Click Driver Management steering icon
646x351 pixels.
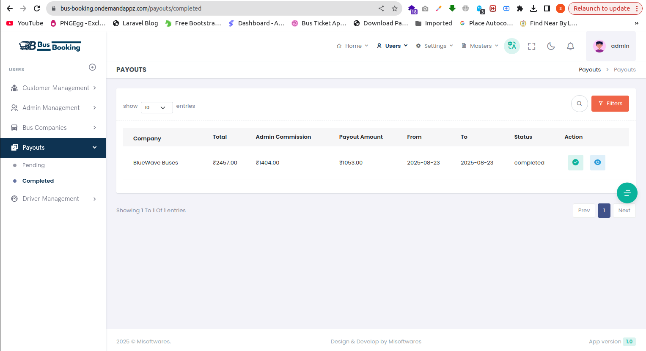14,199
